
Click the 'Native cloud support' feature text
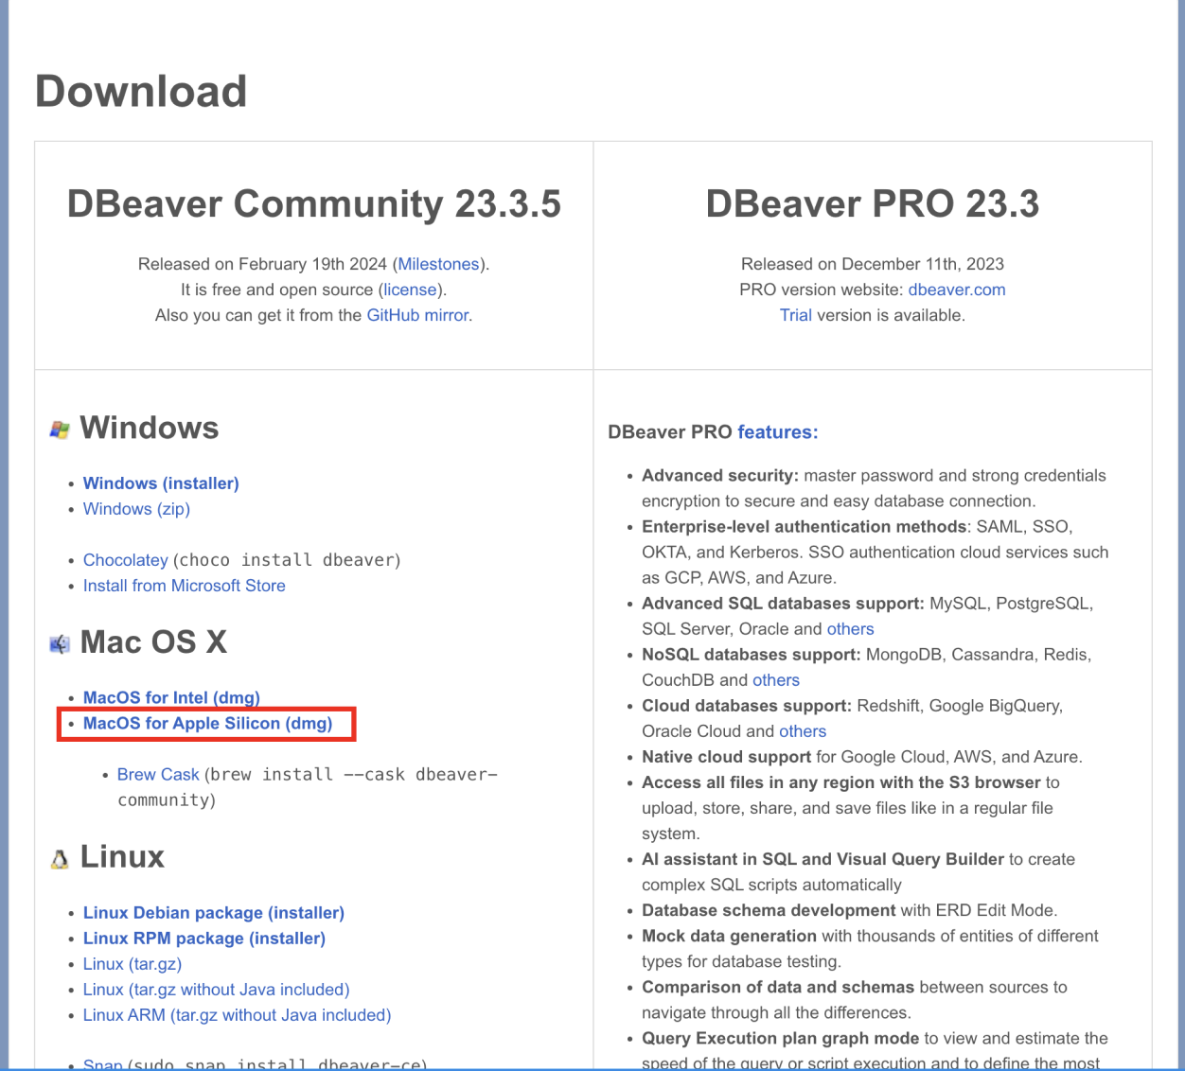[x=727, y=757]
